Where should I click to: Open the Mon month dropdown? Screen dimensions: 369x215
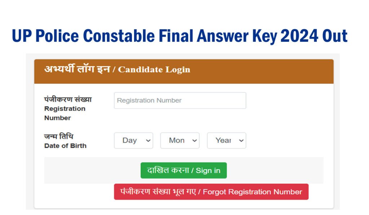179,140
